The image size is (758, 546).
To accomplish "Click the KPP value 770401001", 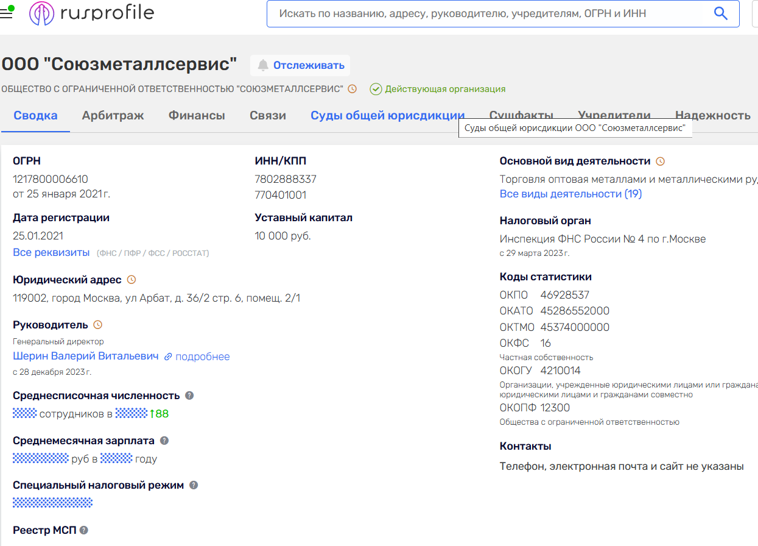I will (x=281, y=195).
